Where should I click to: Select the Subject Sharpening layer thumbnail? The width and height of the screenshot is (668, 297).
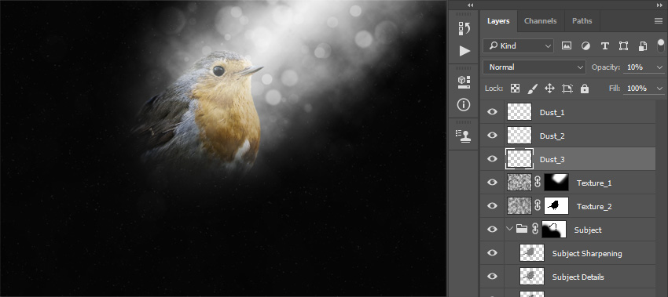click(532, 253)
